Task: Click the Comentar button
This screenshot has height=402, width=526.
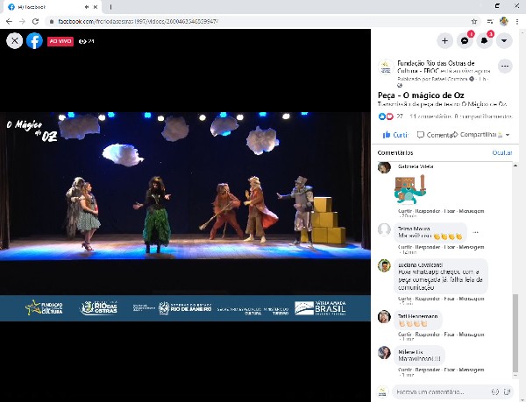Action: [x=433, y=135]
